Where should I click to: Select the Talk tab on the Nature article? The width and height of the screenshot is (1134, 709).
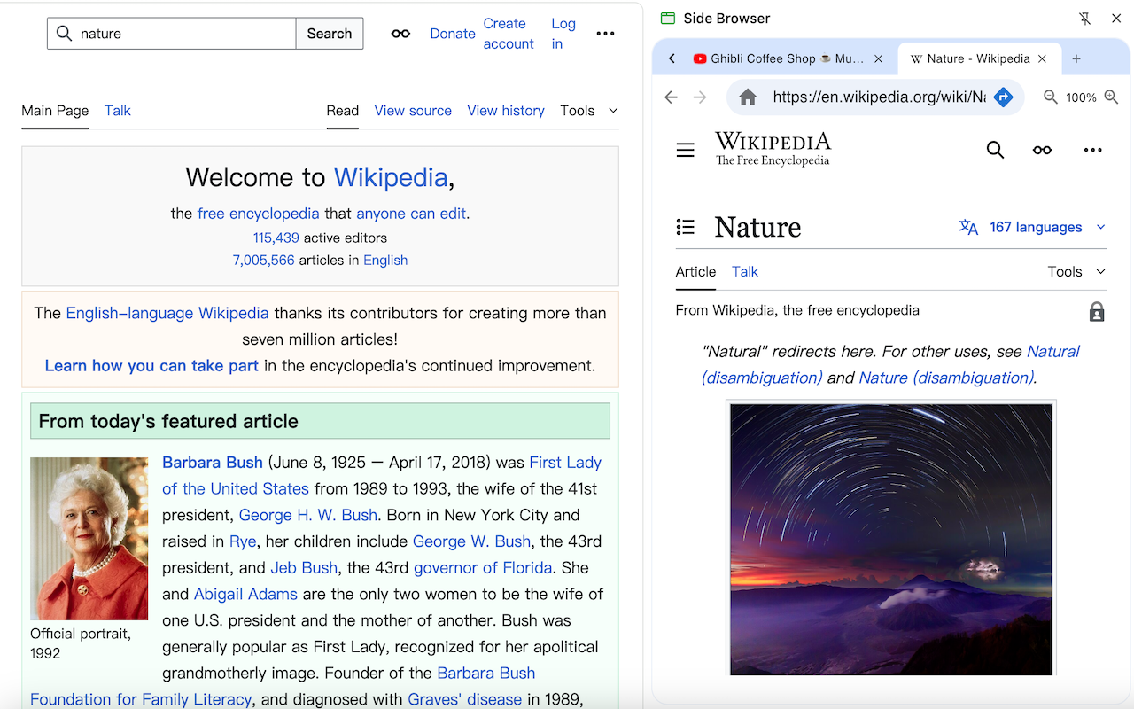pos(744,271)
